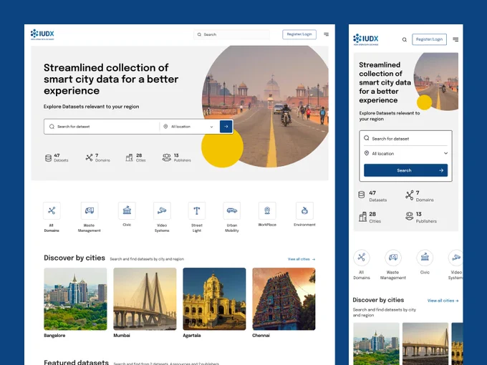Select the Video Systems icon in mobile view
This screenshot has width=487, height=365.
click(x=455, y=258)
